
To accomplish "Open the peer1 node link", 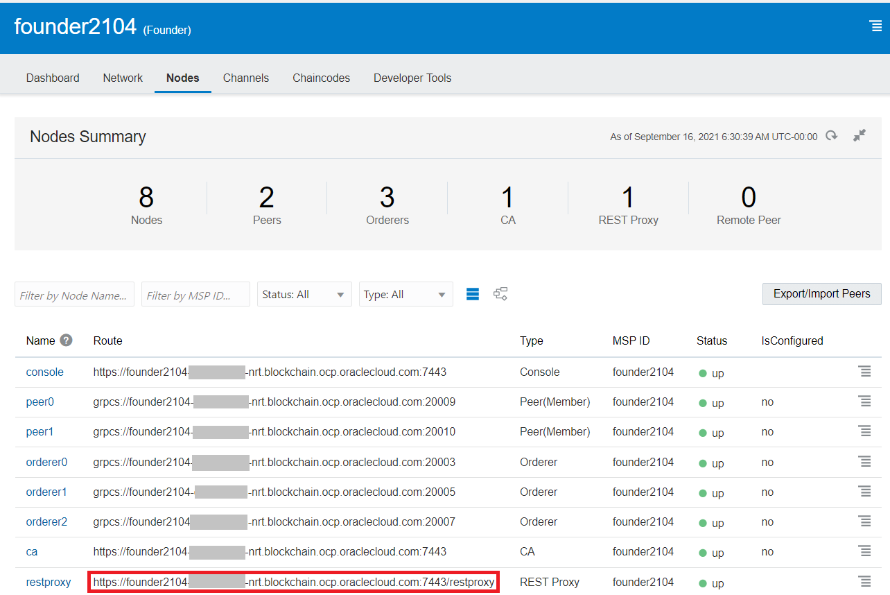I will (x=40, y=431).
